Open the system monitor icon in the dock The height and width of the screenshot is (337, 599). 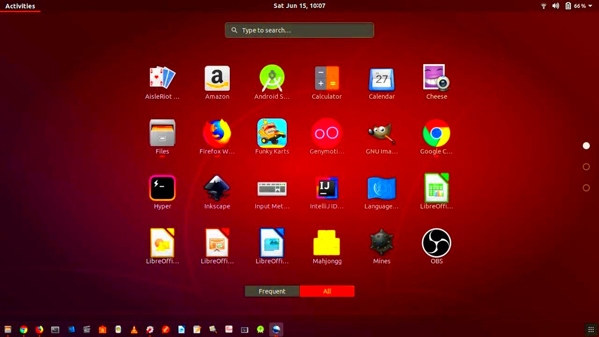click(244, 330)
